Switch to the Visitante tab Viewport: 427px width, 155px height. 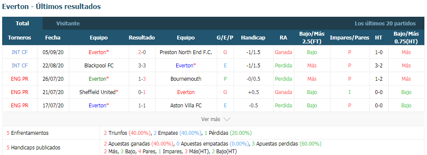click(x=68, y=23)
